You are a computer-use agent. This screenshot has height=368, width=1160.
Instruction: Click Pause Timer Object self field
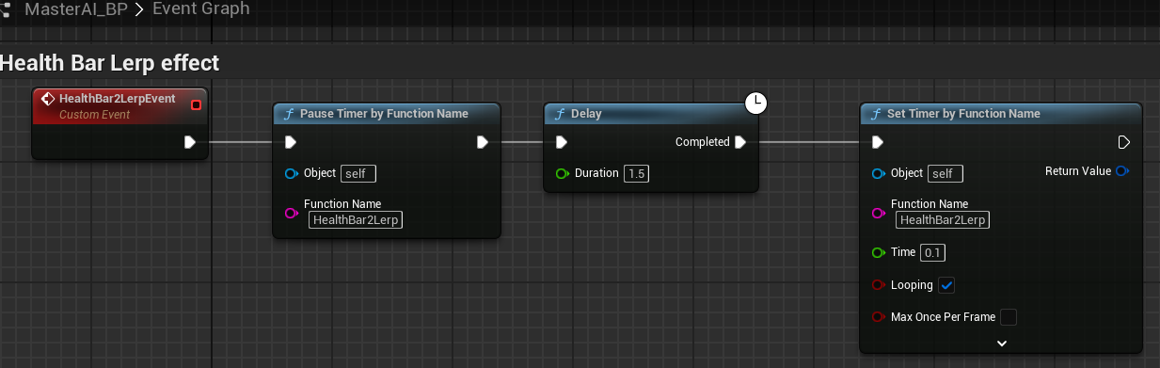[x=358, y=173]
